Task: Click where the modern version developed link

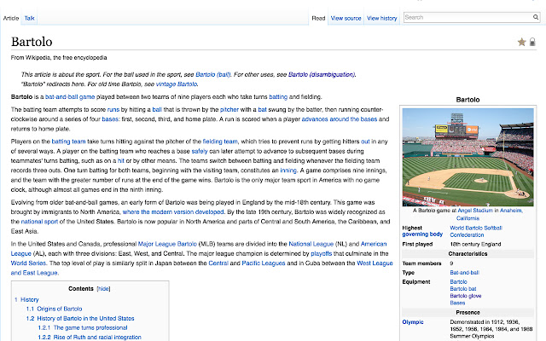Action: (173, 212)
